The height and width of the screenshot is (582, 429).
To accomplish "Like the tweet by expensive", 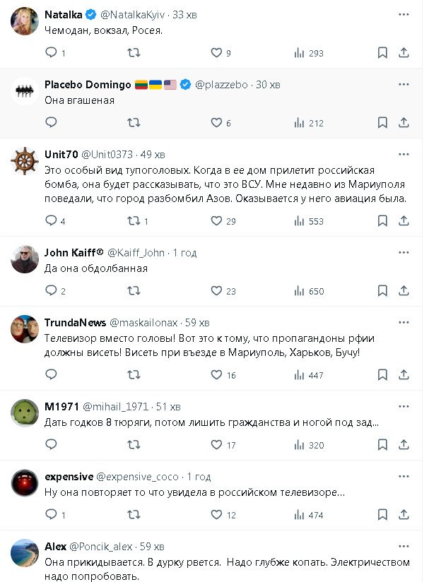I will tap(217, 515).
